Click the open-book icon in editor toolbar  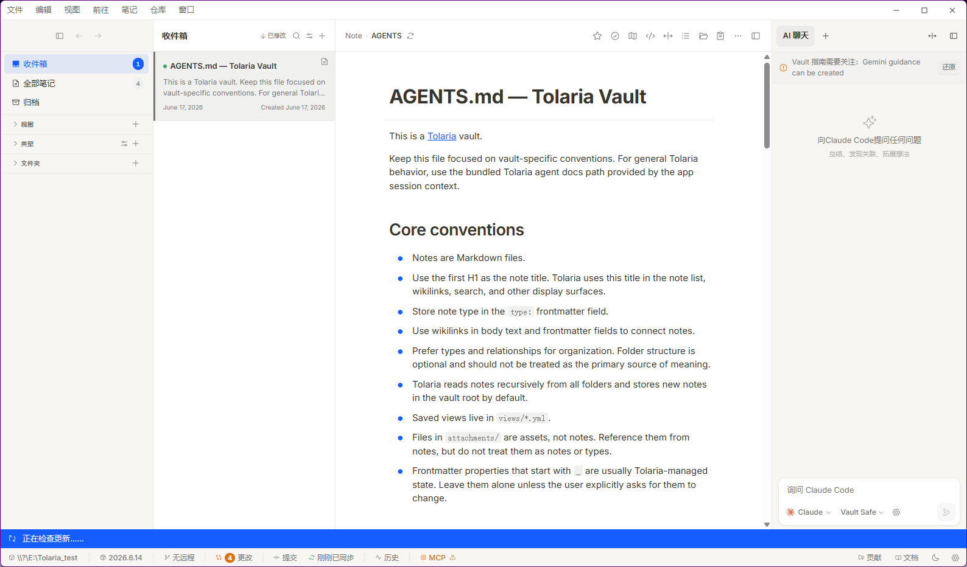pyautogui.click(x=633, y=36)
